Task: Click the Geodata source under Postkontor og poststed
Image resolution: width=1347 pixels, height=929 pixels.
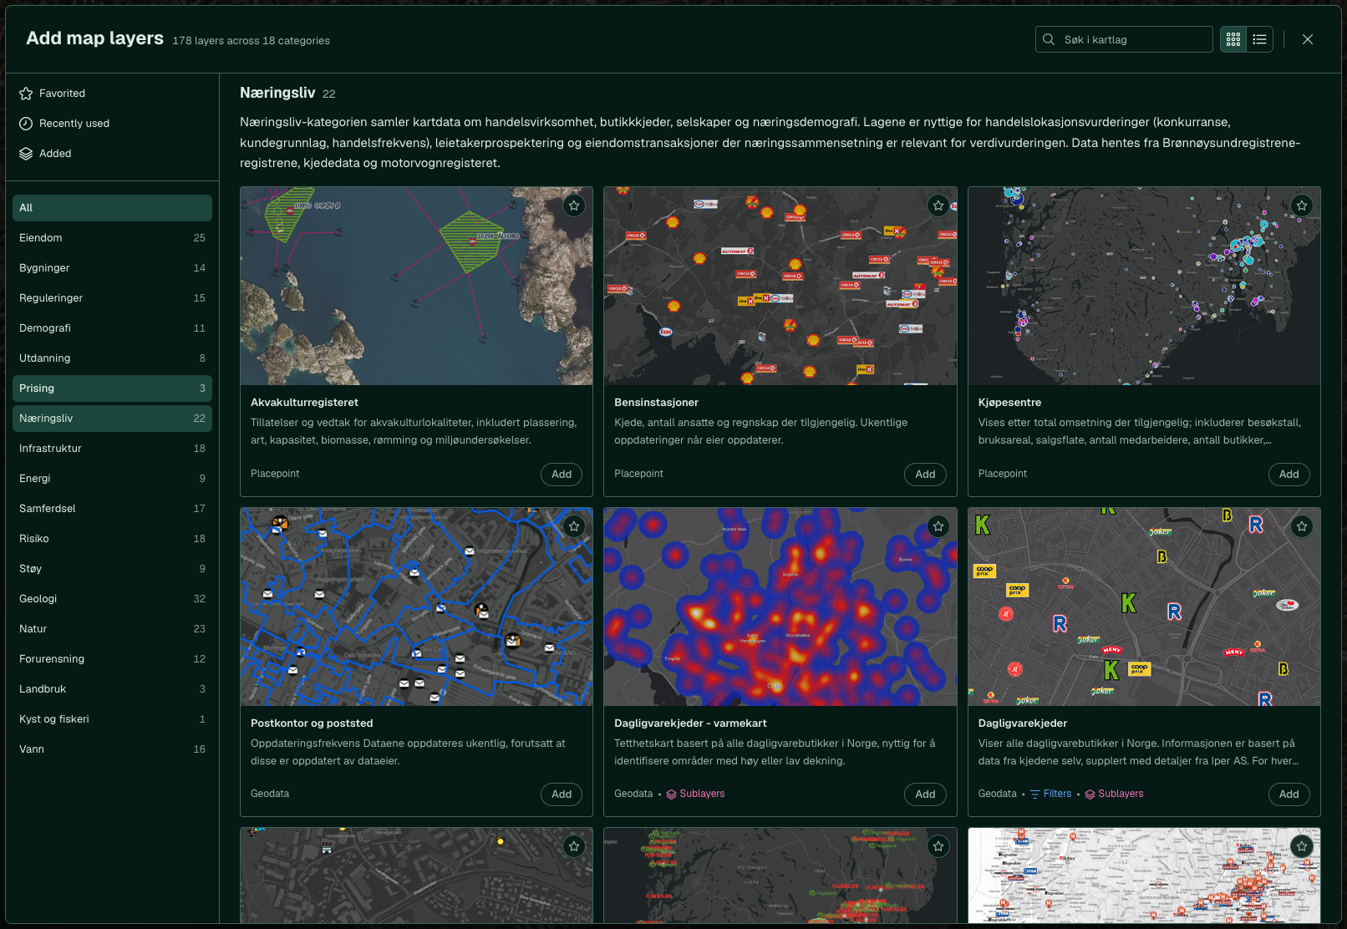Action: [x=270, y=794]
